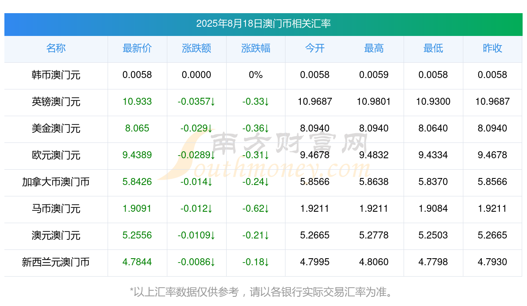Click the high value 5.8638

374,182
